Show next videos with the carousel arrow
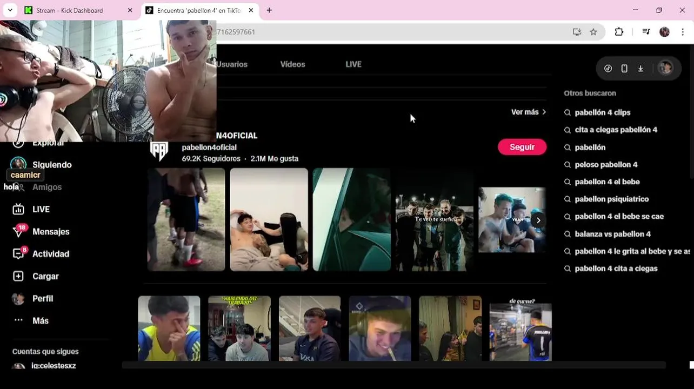This screenshot has height=389, width=694. pyautogui.click(x=538, y=220)
